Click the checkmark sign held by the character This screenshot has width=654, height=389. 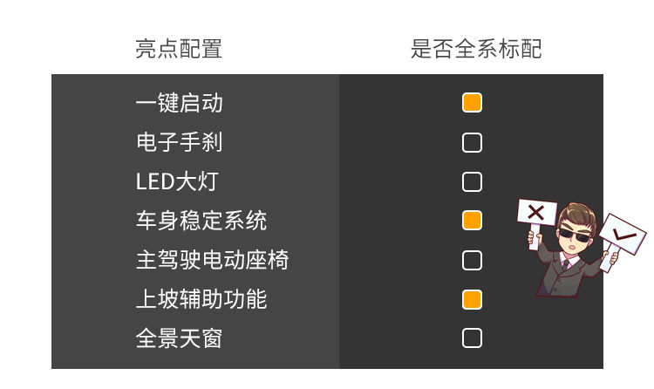[623, 234]
